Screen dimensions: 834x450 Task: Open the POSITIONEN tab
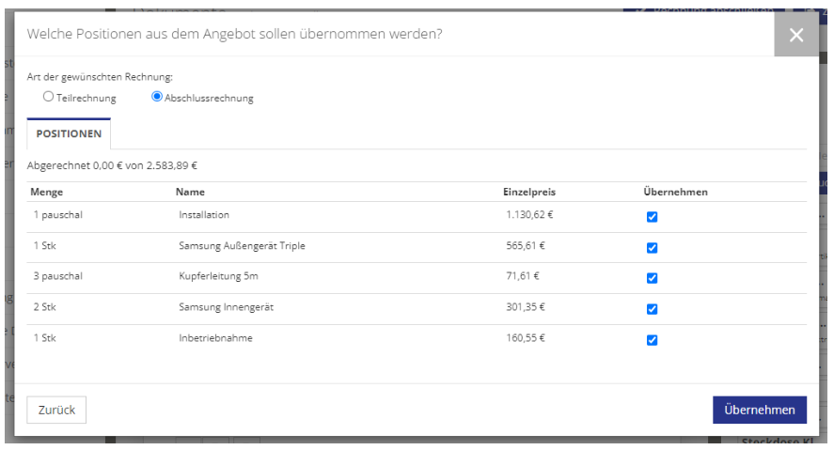pyautogui.click(x=69, y=134)
